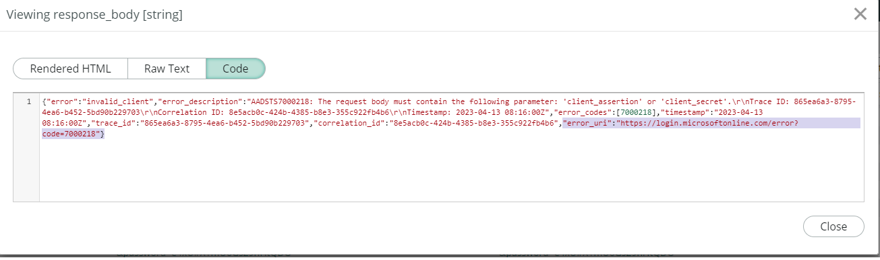Click line number 1 in the gutter
The width and height of the screenshot is (880, 260).
click(28, 101)
